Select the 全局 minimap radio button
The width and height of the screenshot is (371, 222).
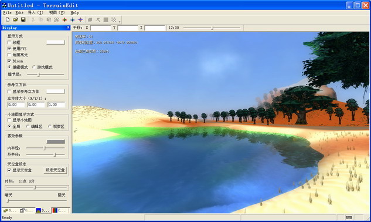[9, 126]
